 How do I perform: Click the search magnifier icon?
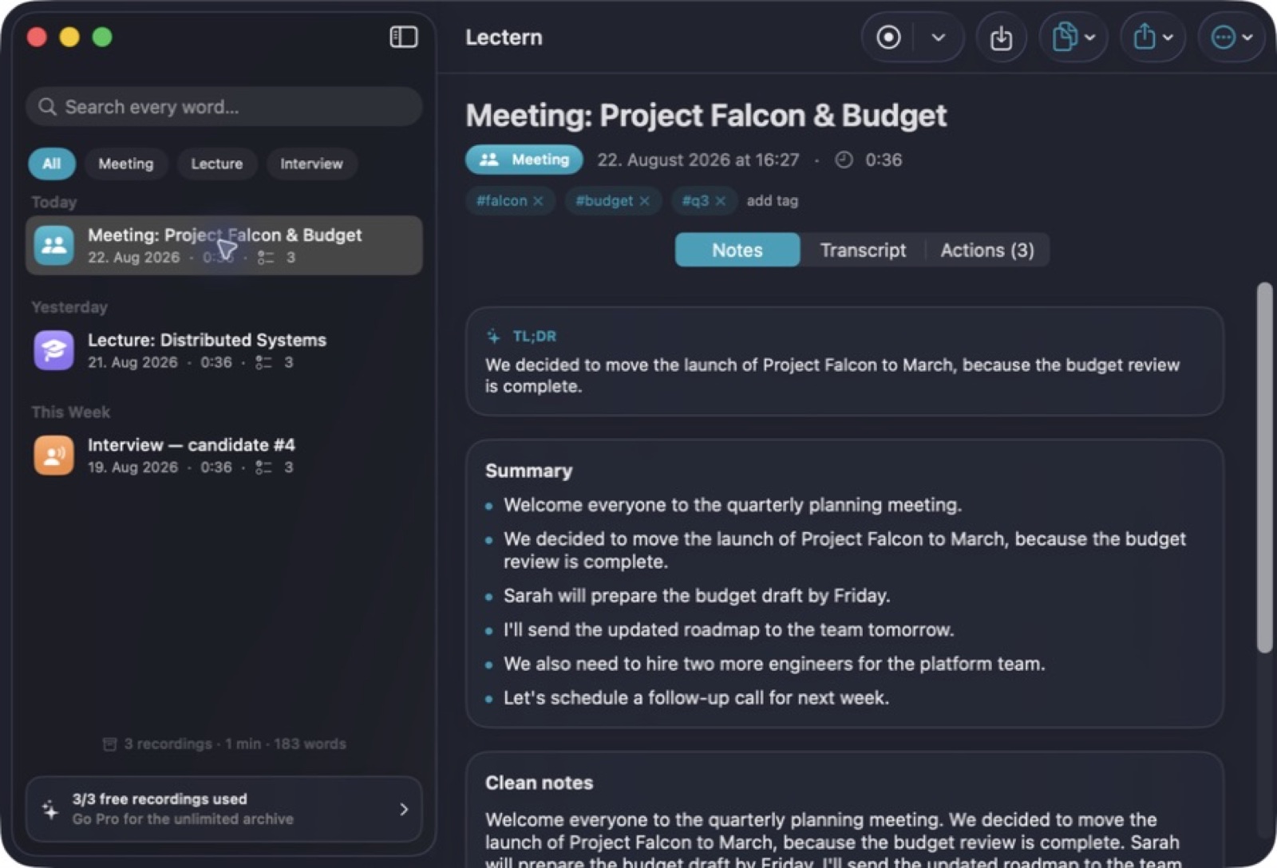click(48, 107)
